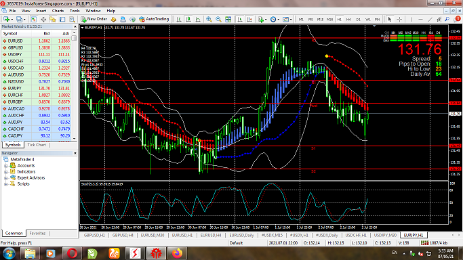Zoom out on the chart
The image size is (463, 260).
pyautogui.click(x=218, y=19)
